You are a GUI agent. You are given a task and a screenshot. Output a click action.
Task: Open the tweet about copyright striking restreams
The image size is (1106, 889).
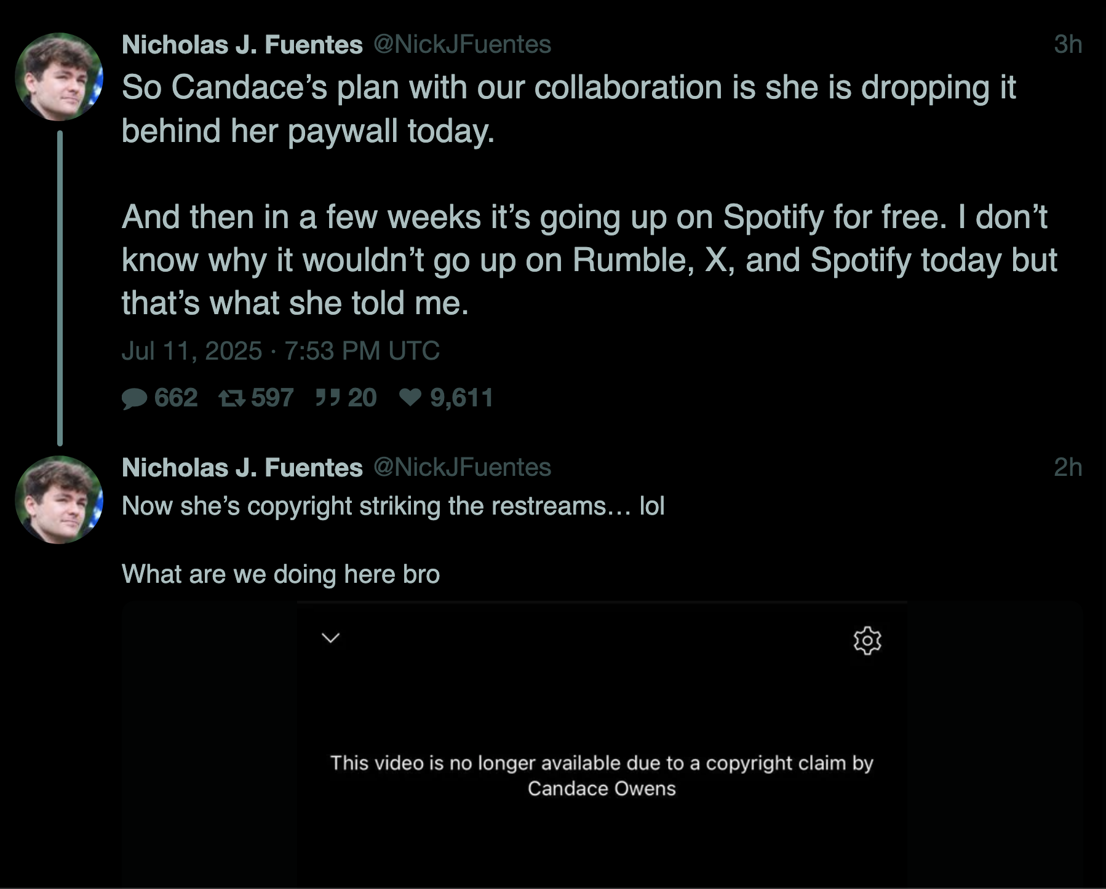point(393,540)
